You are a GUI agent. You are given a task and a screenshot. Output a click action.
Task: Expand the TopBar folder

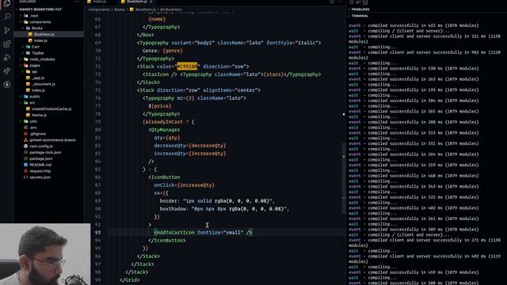[37, 53]
